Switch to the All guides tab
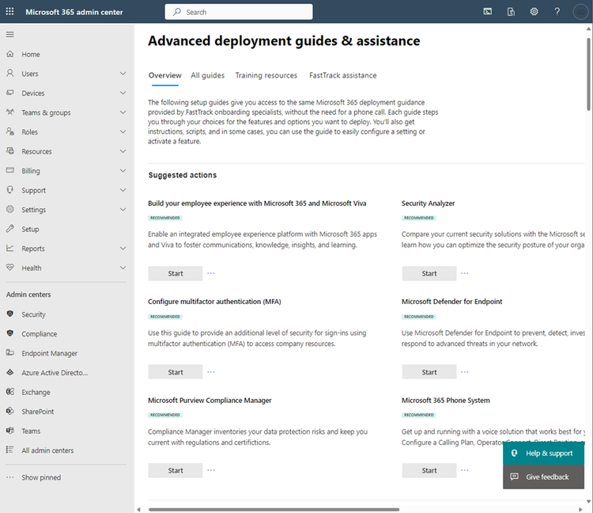The height and width of the screenshot is (513, 593). (208, 75)
